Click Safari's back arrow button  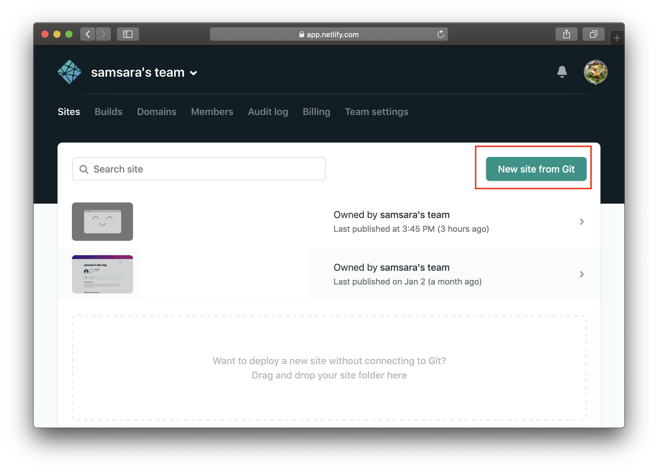click(x=88, y=34)
